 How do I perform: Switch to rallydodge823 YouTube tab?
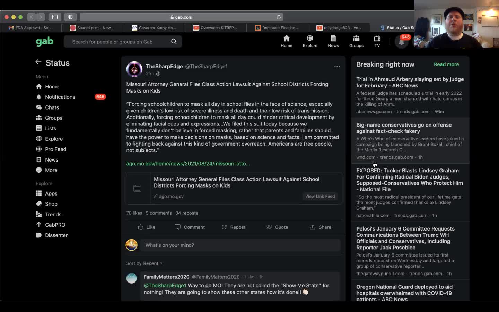[x=339, y=28]
